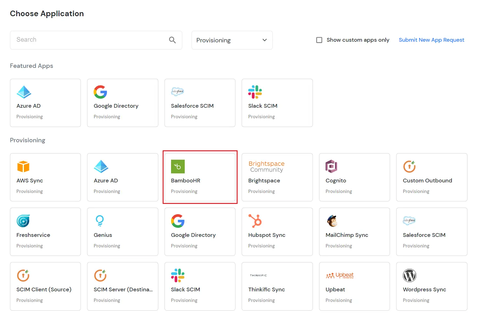Select the SCIM Client (Source) app name
The width and height of the screenshot is (478, 315).
click(44, 289)
